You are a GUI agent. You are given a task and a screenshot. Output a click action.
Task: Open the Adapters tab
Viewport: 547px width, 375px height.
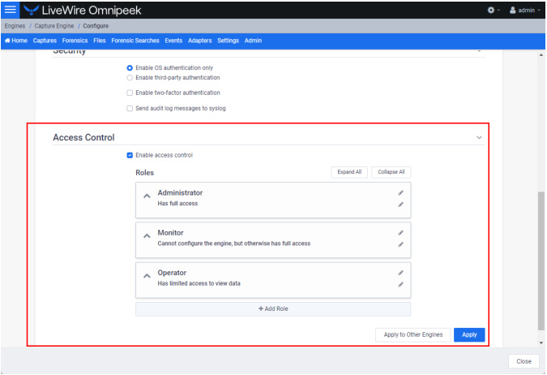tap(200, 41)
